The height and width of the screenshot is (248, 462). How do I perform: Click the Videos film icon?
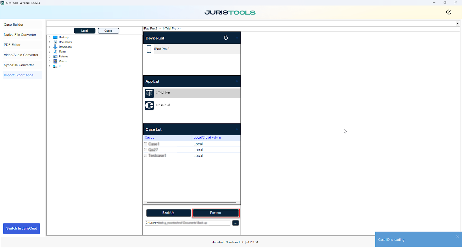(55, 61)
